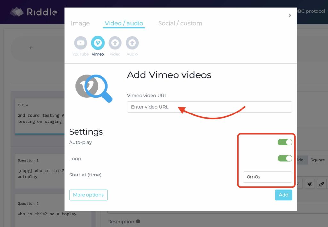Click the "Vimeo video URL" label
Viewport: 328px width, 227px height.
pyautogui.click(x=147, y=96)
